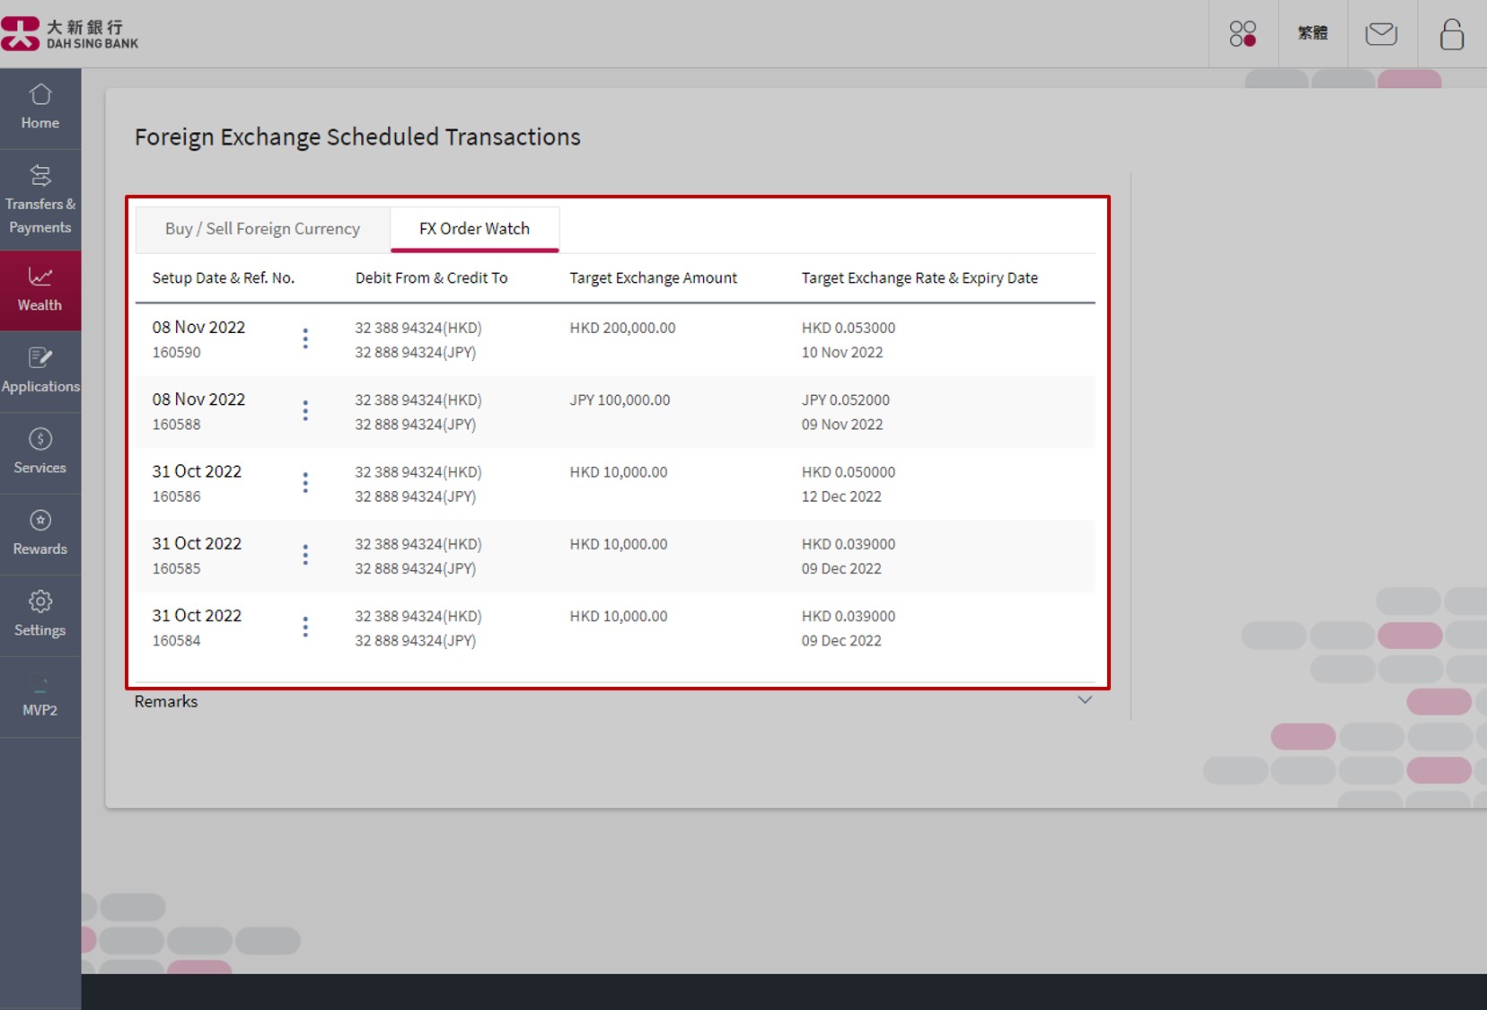Switch to Buy / Sell Foreign Currency tab
Screen dimensions: 1487x1010
pyautogui.click(x=262, y=229)
